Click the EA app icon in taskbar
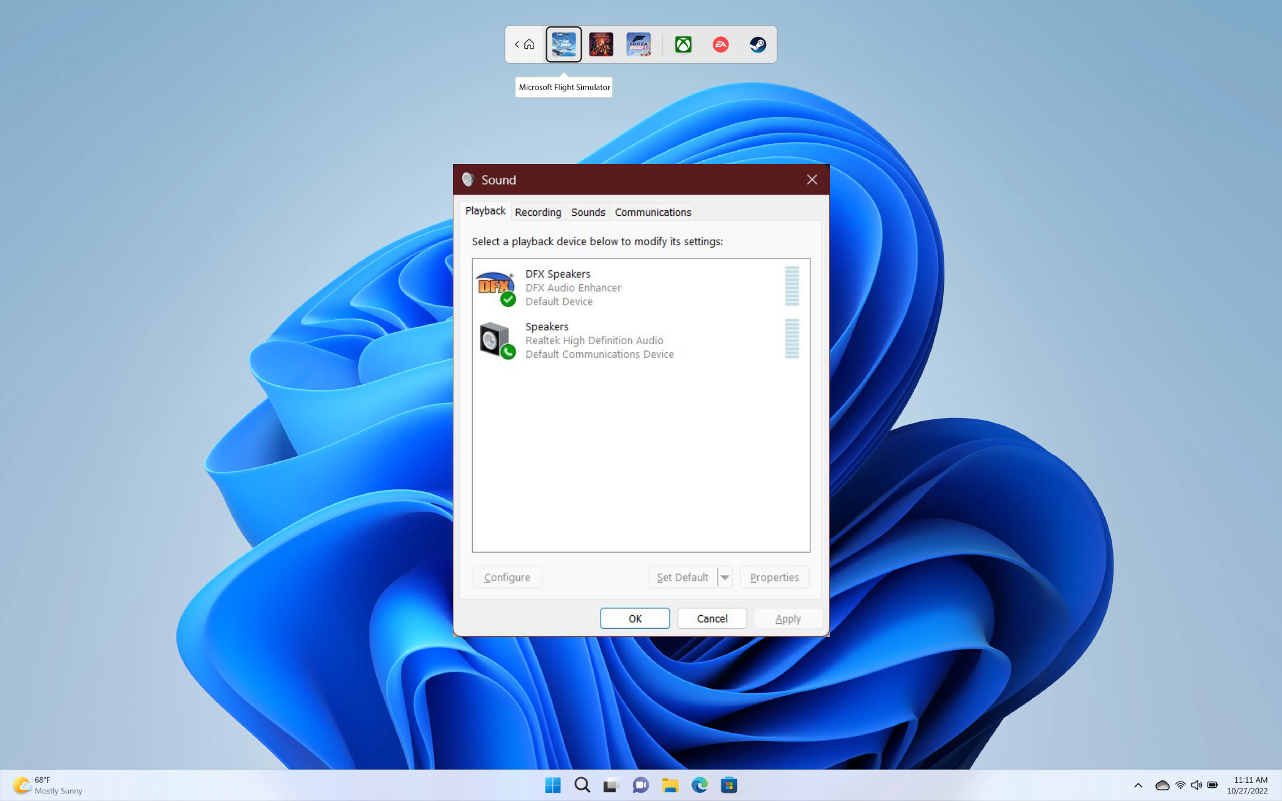The width and height of the screenshot is (1282, 801). tap(720, 43)
